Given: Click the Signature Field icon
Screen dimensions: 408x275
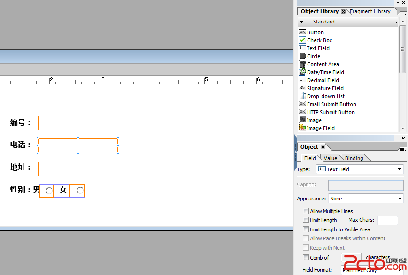Looking at the screenshot, I should (x=302, y=88).
